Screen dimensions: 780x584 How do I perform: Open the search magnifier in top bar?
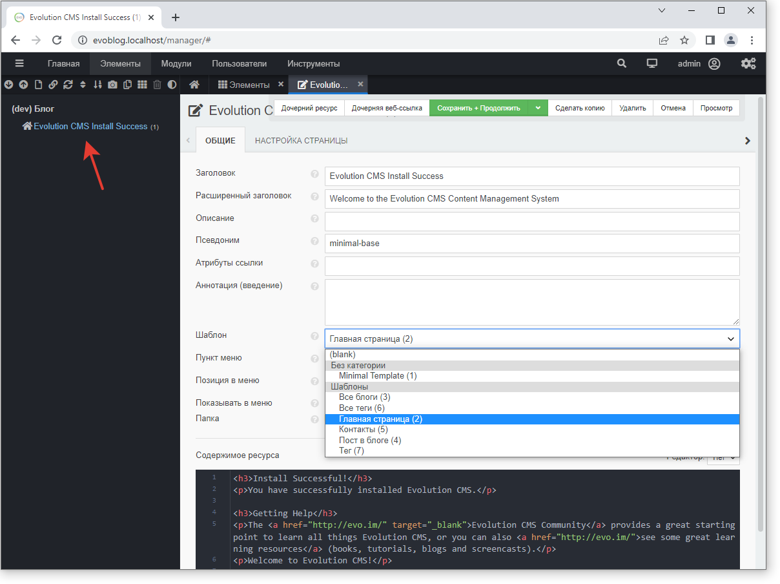coord(621,63)
